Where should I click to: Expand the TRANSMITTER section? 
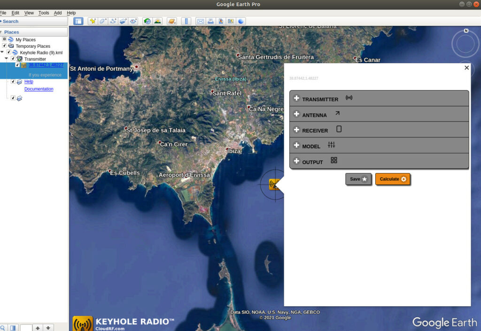click(x=379, y=98)
